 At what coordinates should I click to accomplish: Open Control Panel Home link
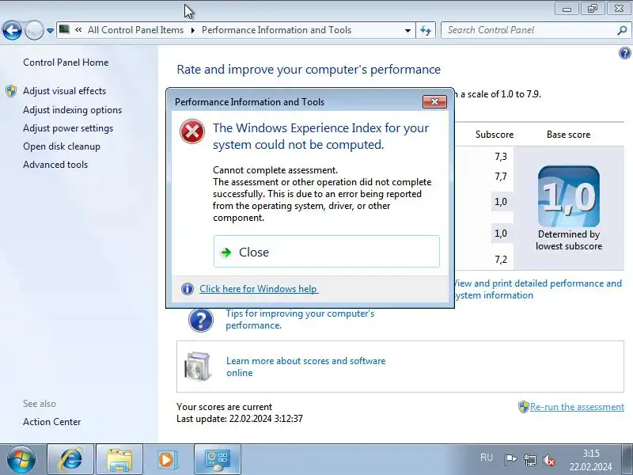point(66,63)
